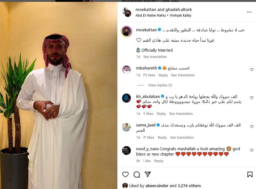The width and height of the screenshot is (256, 189).
Task: Reply to kh_abulaban's comment
Action: (x=161, y=114)
